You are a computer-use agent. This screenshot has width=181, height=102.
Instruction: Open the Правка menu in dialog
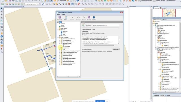point(63,14)
